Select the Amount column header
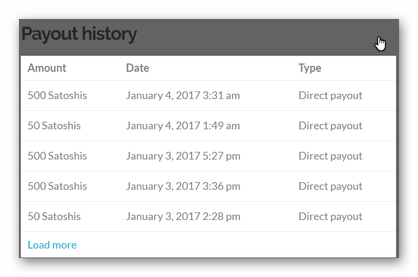 pyautogui.click(x=47, y=68)
